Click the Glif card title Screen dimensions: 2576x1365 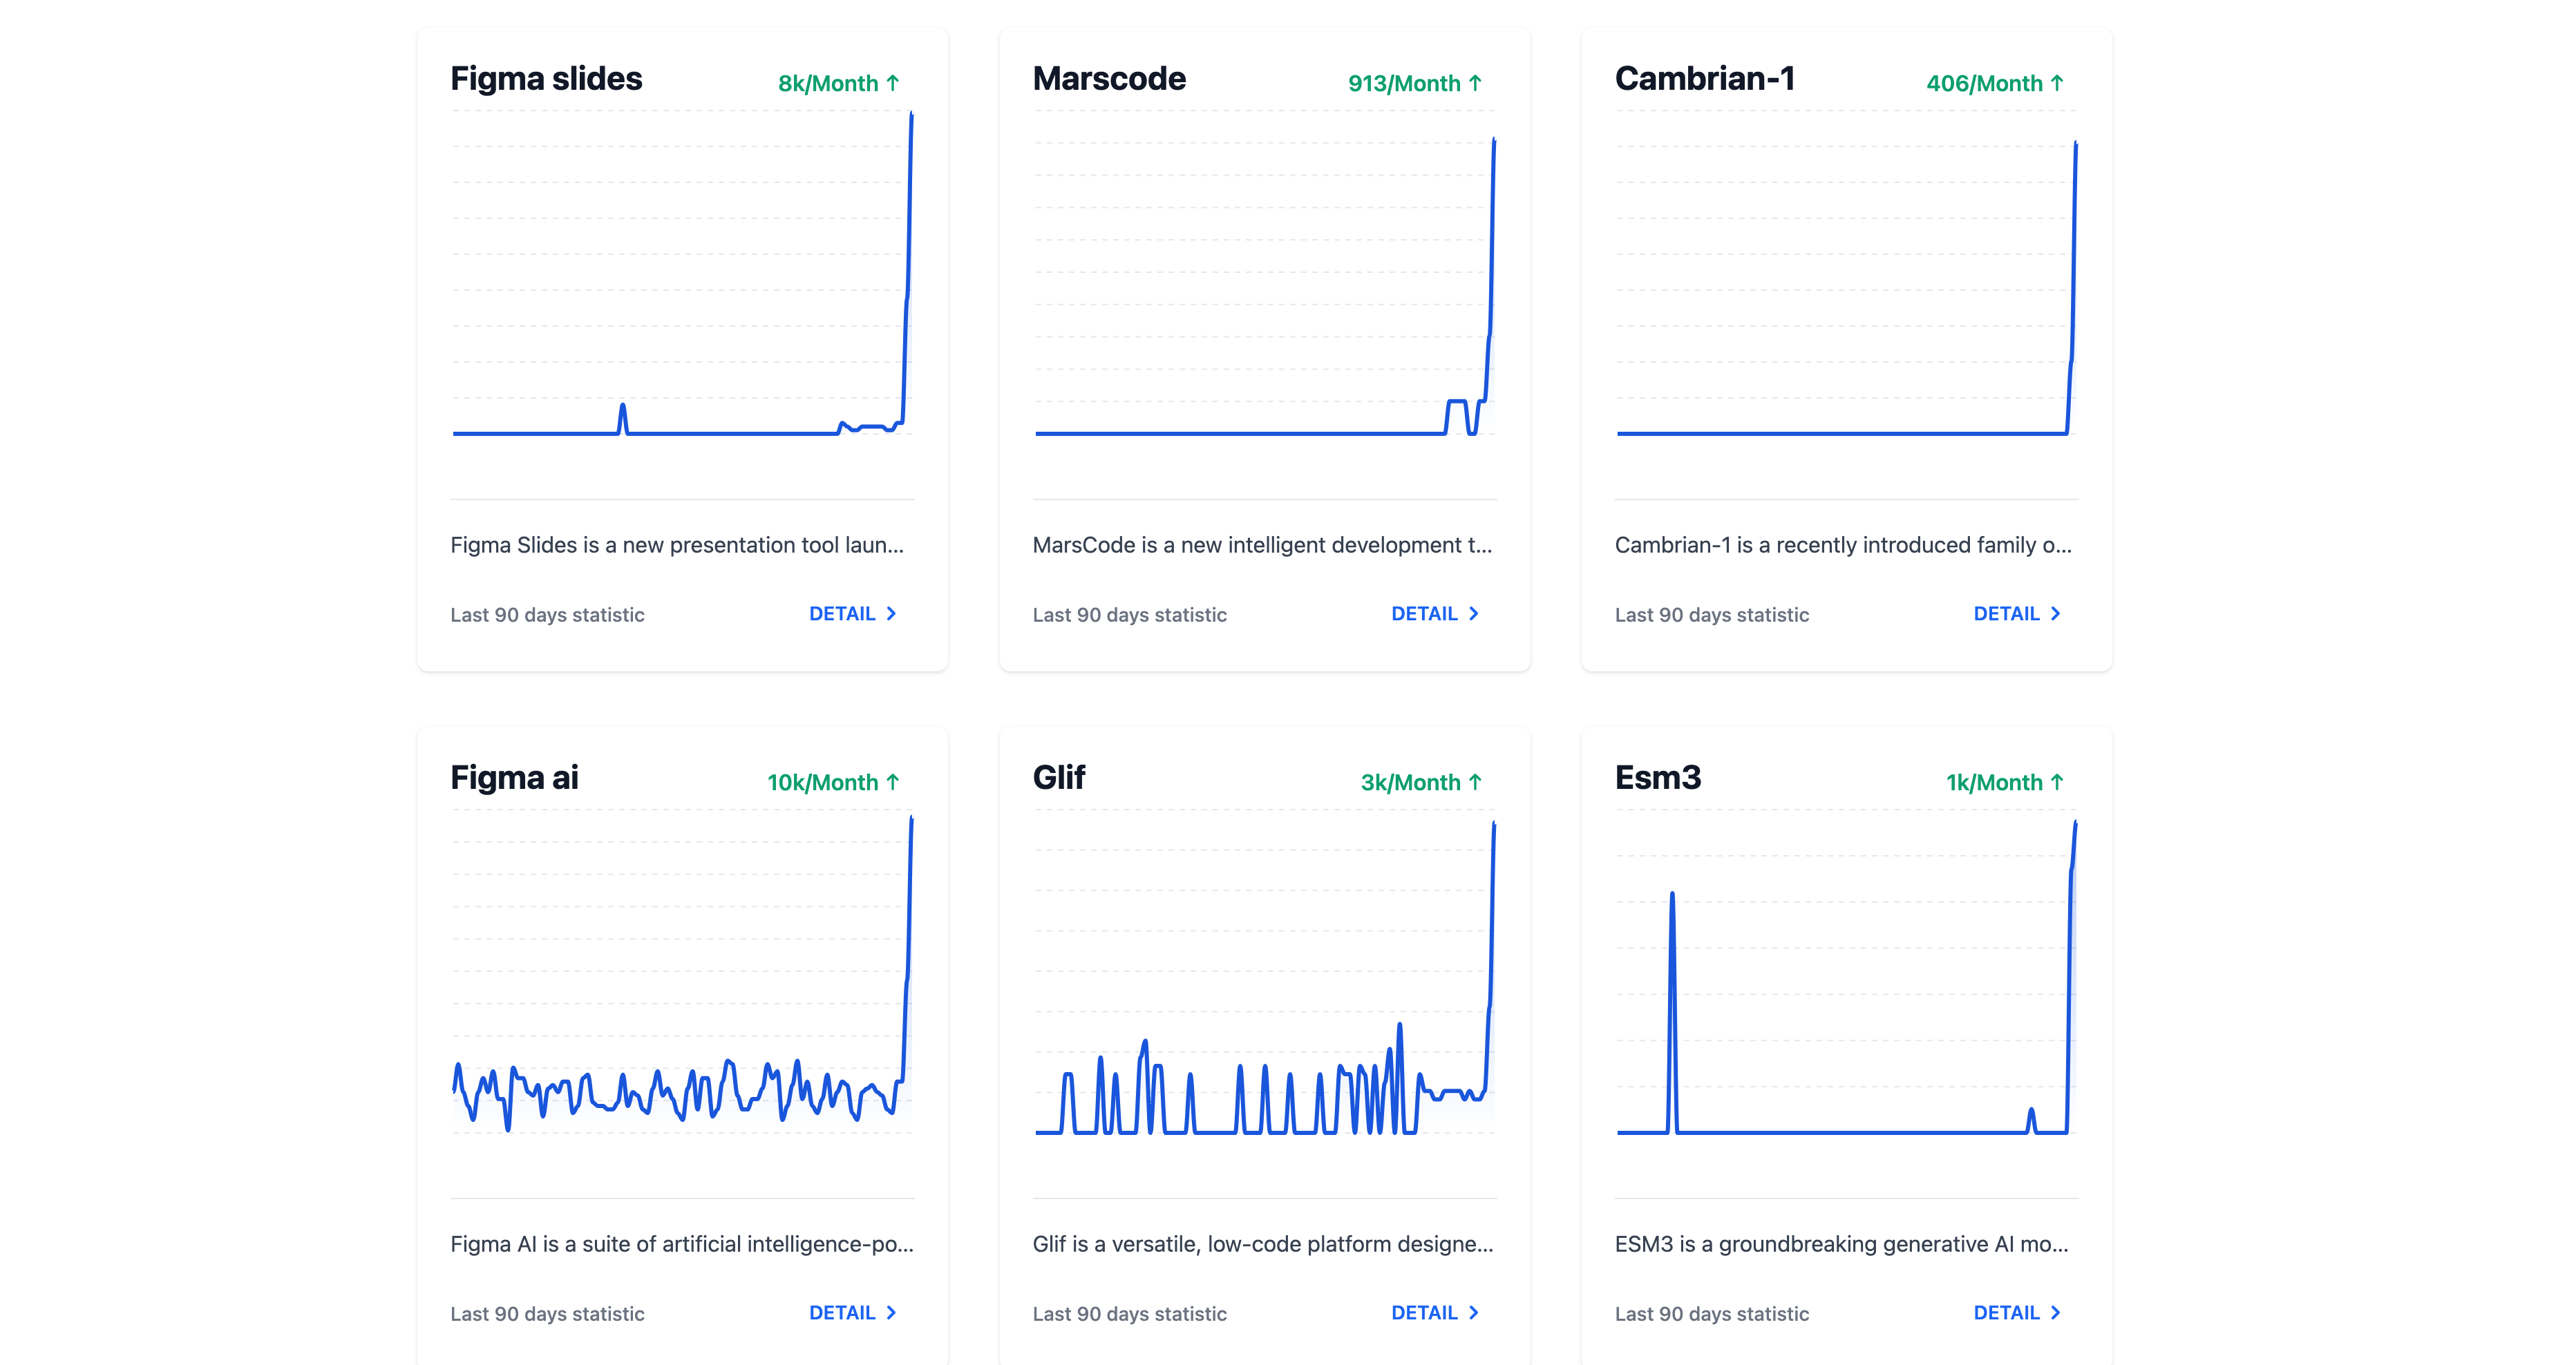click(x=1059, y=778)
